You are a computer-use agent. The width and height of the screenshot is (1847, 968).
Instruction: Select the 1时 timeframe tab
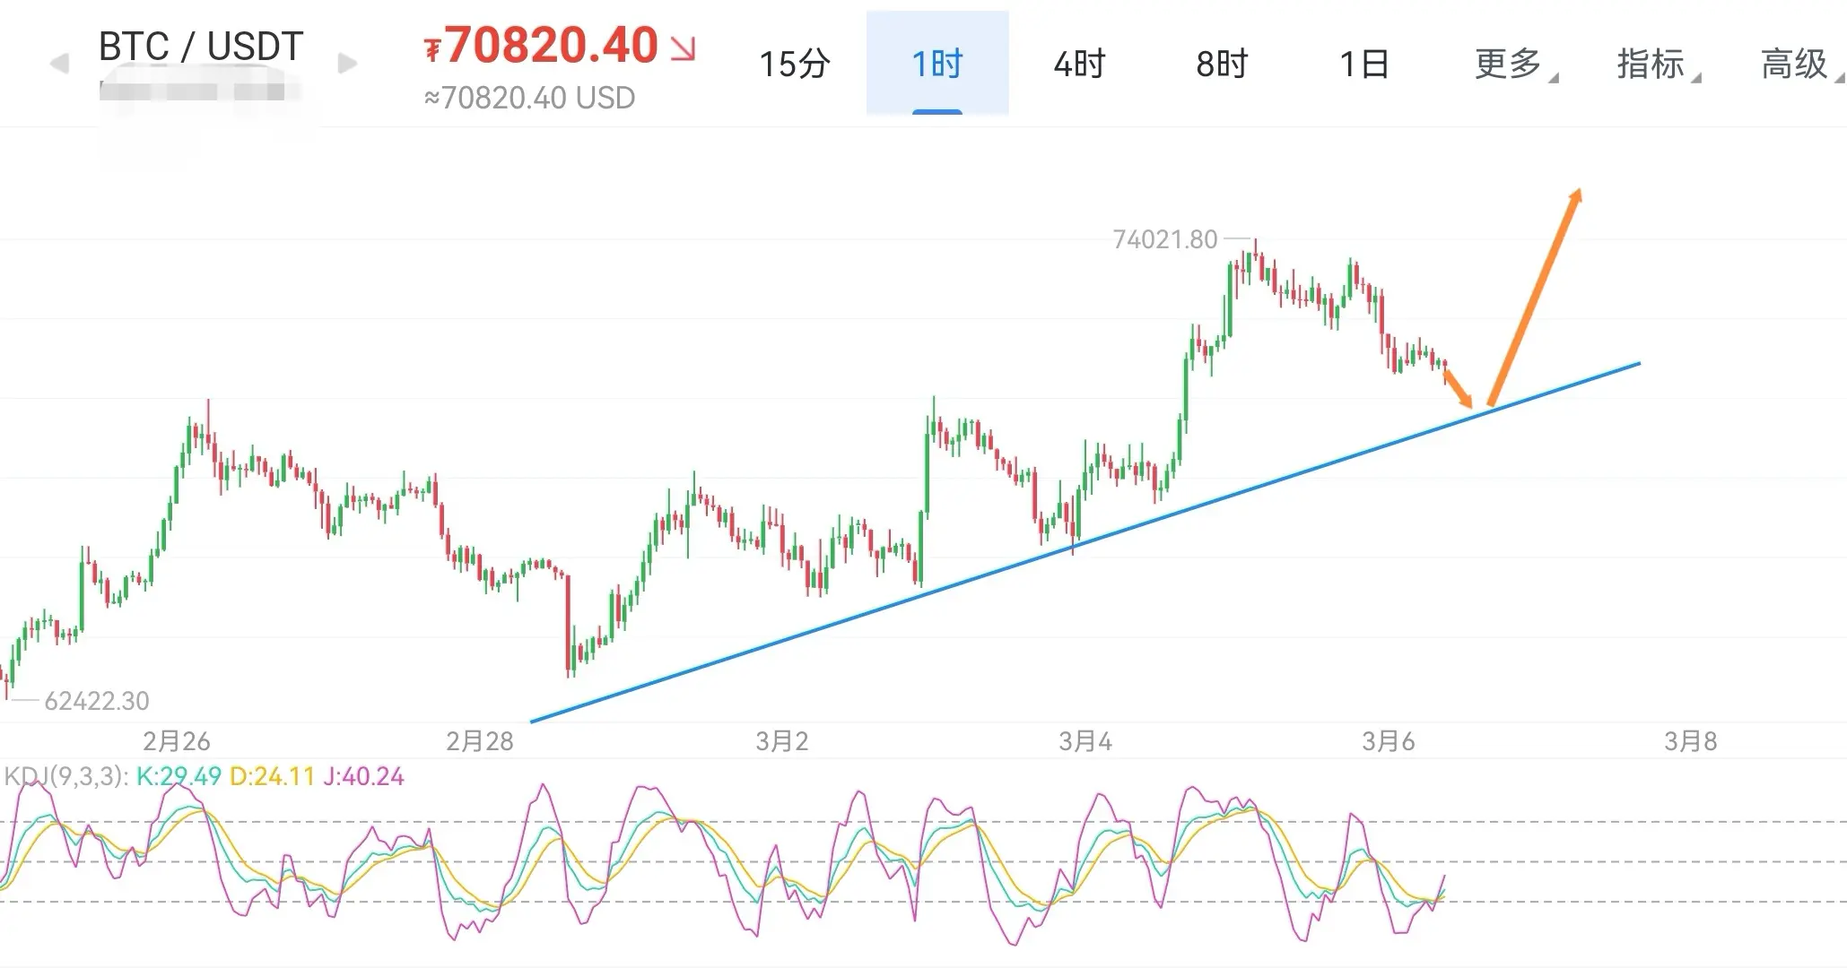click(x=937, y=64)
